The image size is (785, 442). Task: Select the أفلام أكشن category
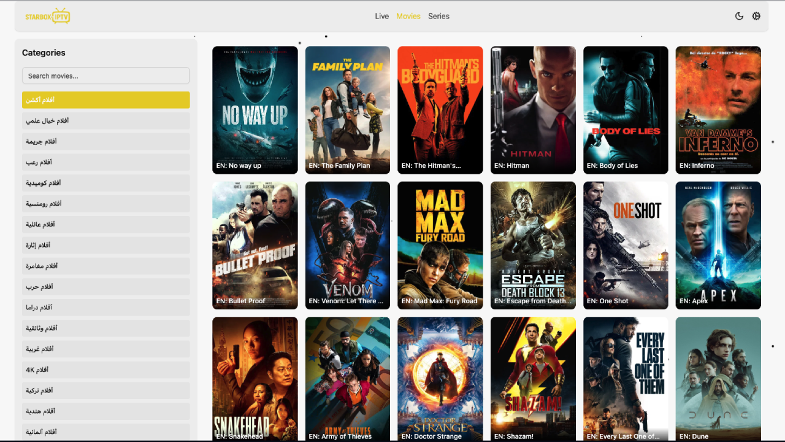[x=106, y=100]
